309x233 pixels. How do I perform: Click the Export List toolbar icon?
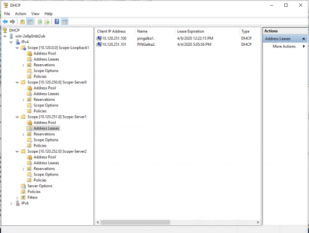point(47,22)
